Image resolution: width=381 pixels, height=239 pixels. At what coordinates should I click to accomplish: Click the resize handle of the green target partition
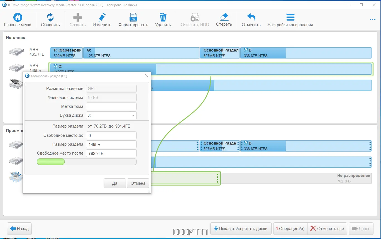click(218, 178)
